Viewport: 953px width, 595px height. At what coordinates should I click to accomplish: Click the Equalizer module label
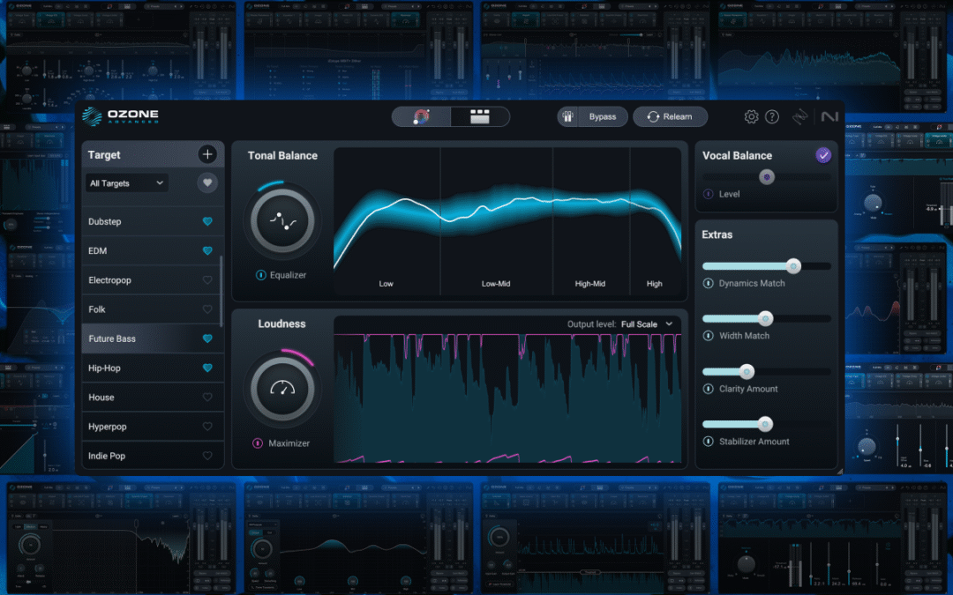pyautogui.click(x=288, y=275)
